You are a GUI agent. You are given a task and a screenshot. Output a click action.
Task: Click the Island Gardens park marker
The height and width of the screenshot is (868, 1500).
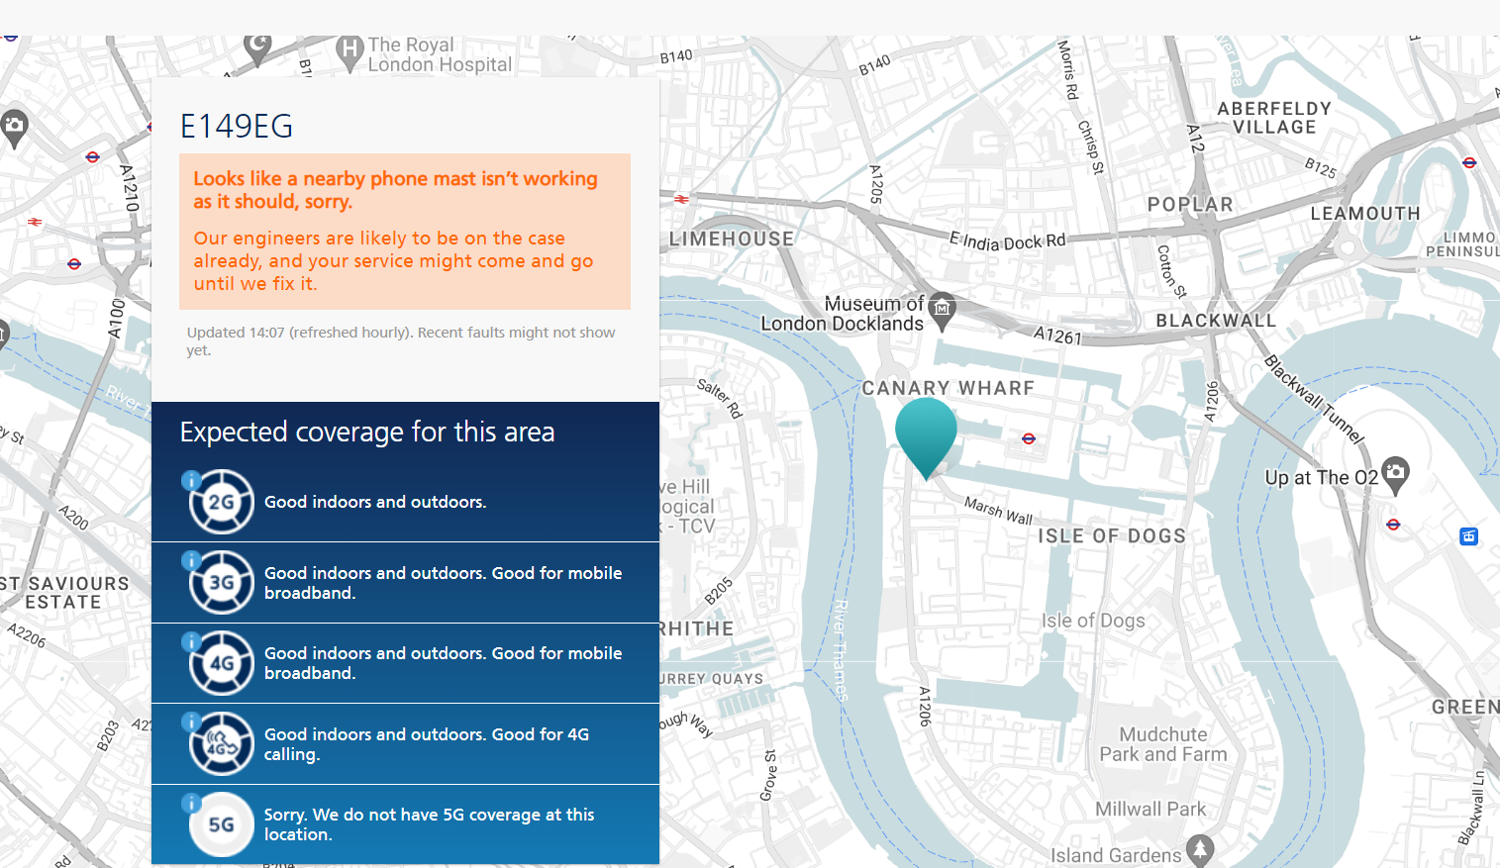pyautogui.click(x=1200, y=850)
